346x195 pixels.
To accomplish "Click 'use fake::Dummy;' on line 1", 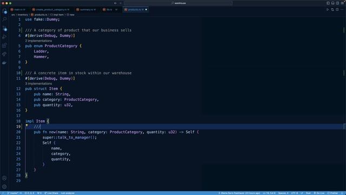I will (x=42, y=19).
